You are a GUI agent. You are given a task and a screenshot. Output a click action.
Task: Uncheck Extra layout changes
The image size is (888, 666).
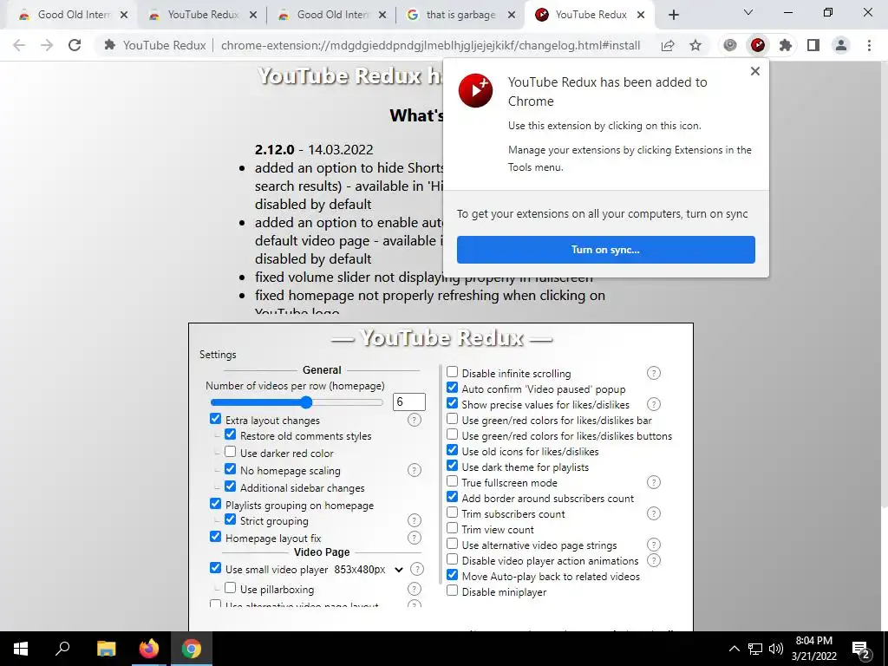215,419
